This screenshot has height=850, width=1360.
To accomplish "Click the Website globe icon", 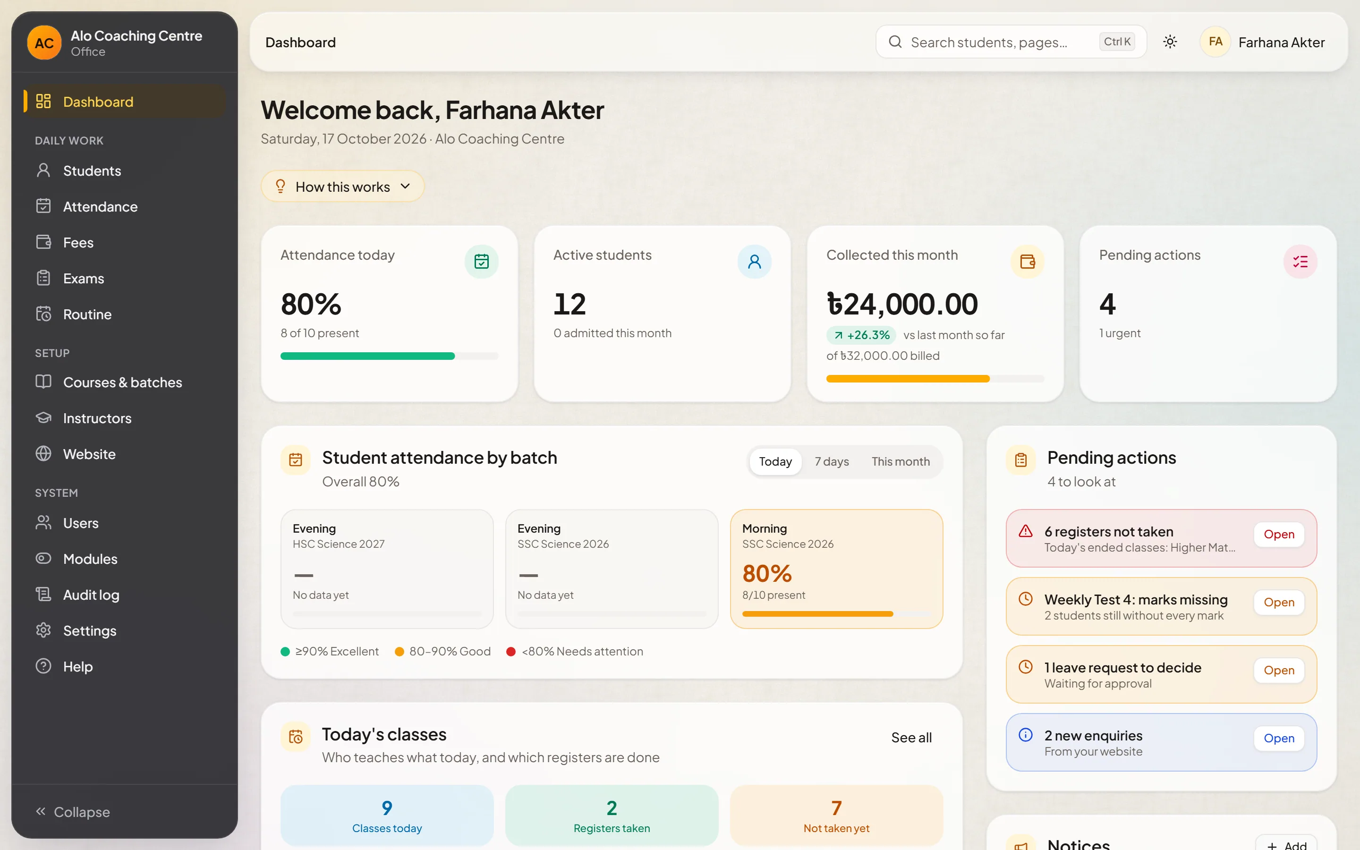I will pyautogui.click(x=43, y=454).
